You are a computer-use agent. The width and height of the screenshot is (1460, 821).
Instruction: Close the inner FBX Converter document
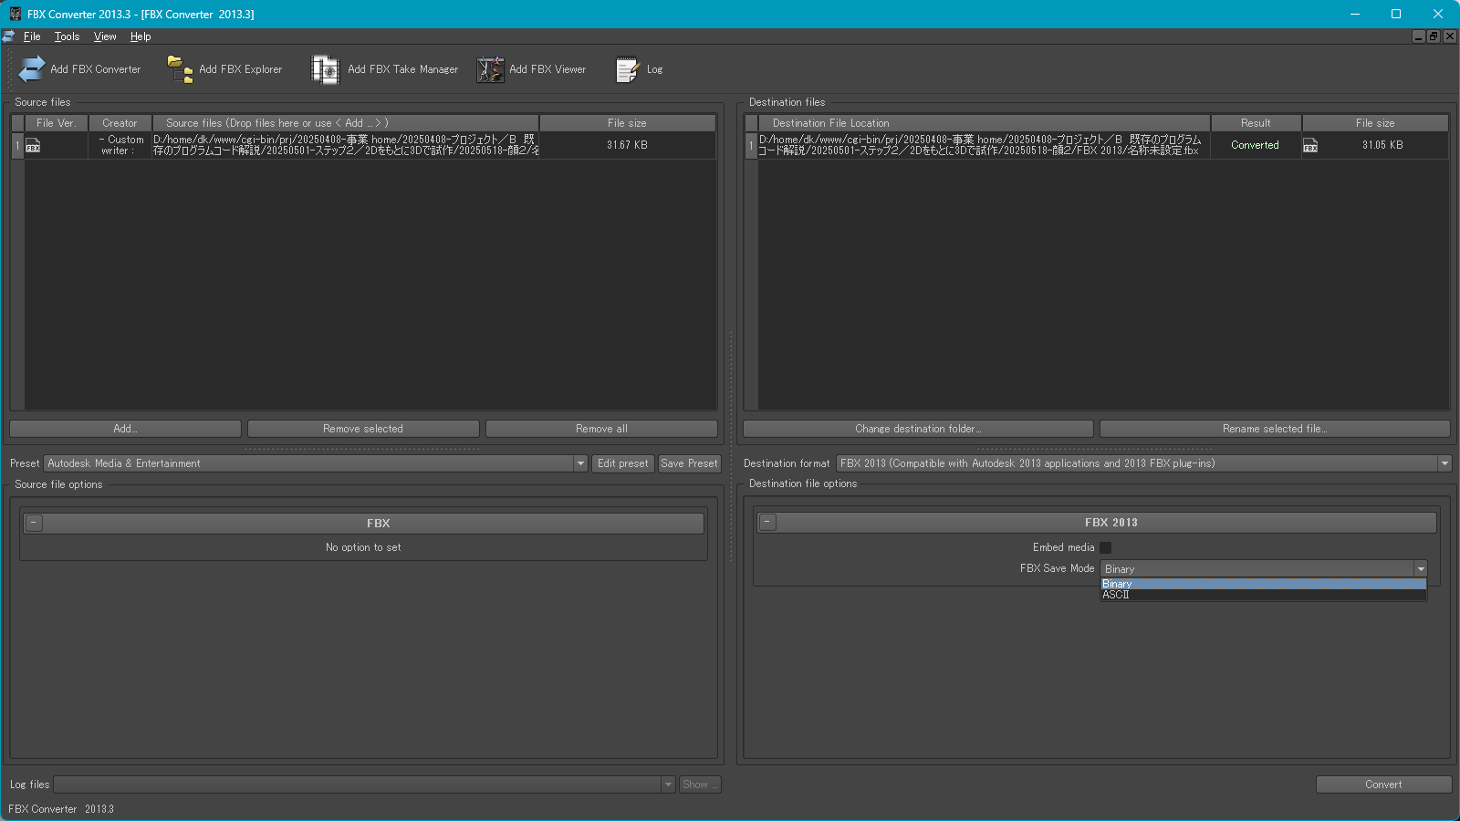[1449, 36]
